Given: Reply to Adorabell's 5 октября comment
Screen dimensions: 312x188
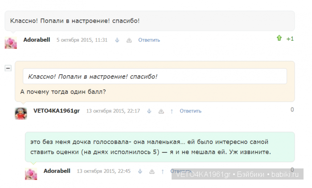Looking at the screenshot, I should click(x=149, y=40).
